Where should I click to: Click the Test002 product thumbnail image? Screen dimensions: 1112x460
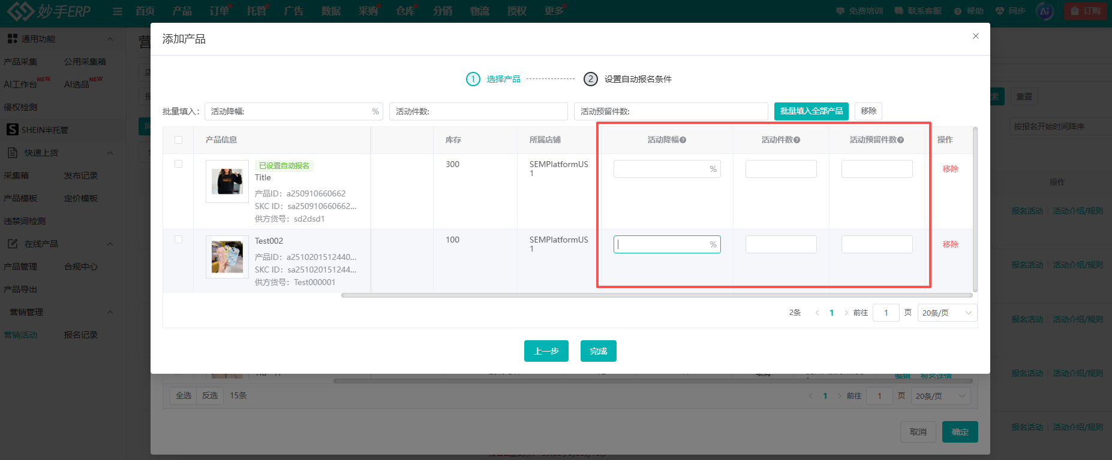(227, 257)
